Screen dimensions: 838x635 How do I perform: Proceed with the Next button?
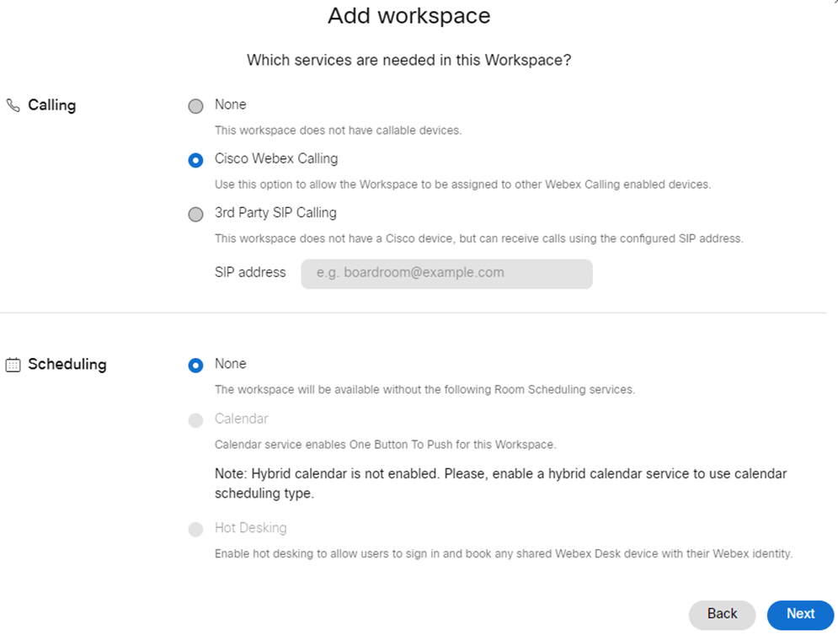pos(800,615)
